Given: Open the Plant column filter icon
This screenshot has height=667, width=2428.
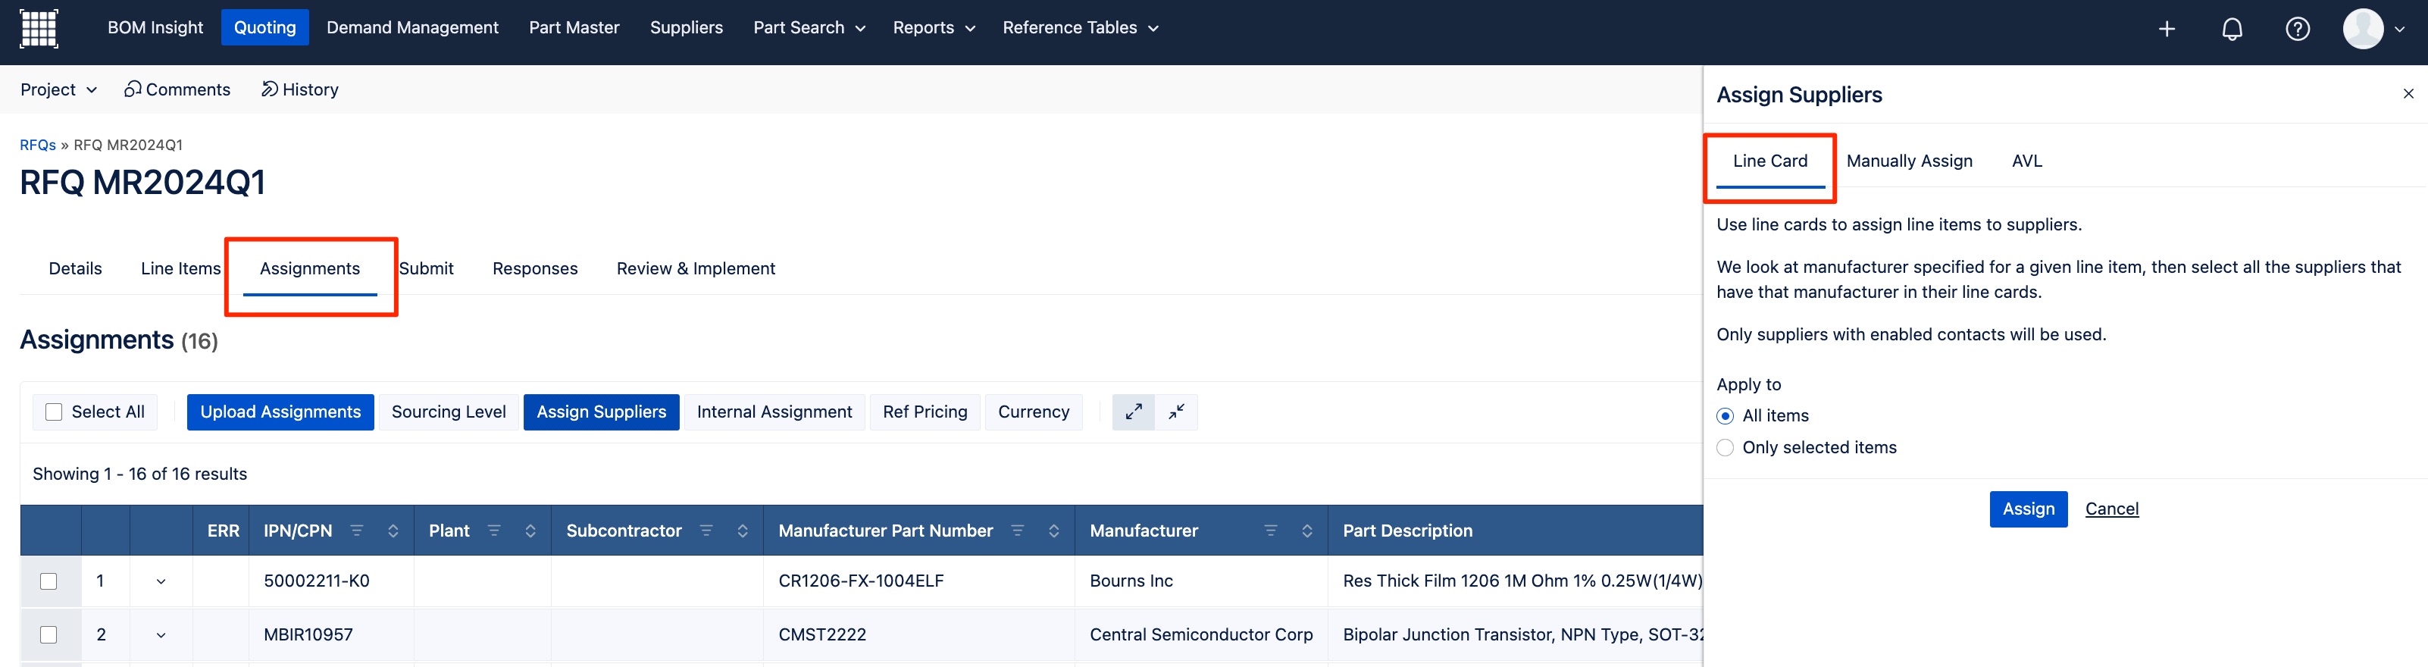Looking at the screenshot, I should pos(494,531).
